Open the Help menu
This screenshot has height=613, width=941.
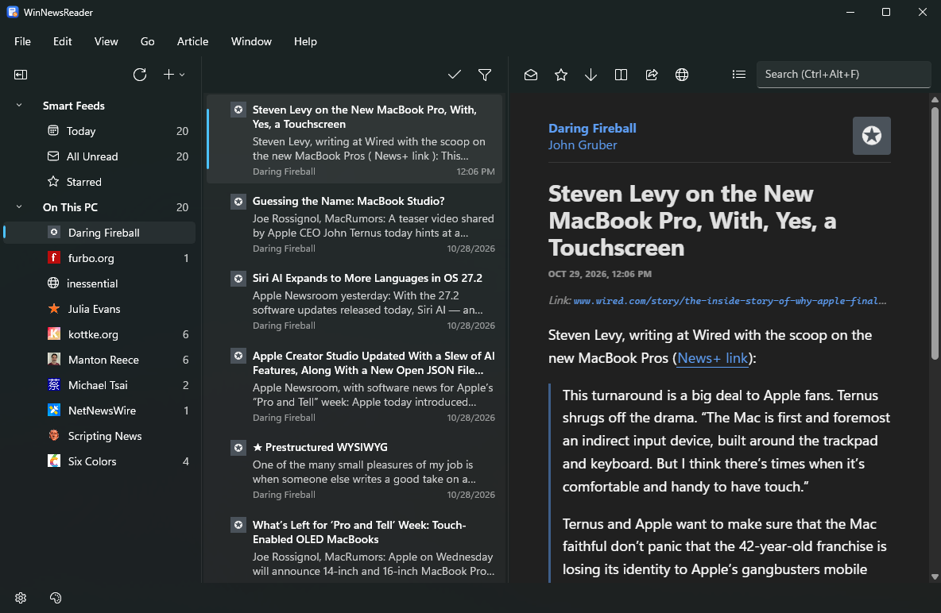click(305, 41)
